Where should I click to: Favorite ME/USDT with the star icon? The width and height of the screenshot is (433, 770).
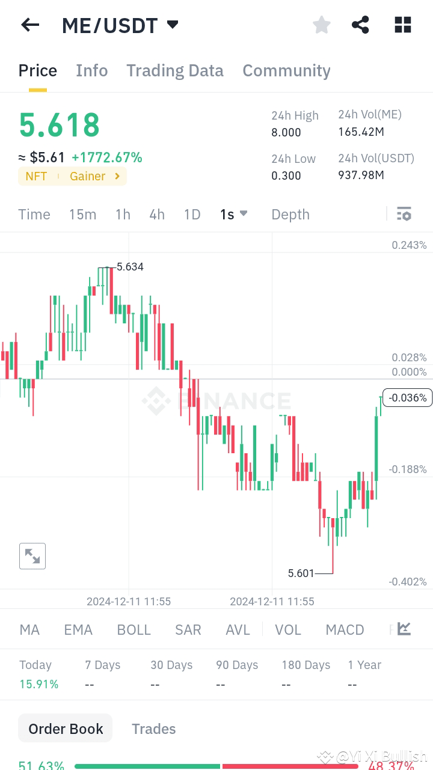tap(322, 25)
